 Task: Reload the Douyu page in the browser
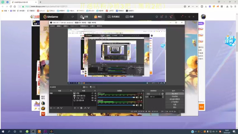(x=11, y=7)
